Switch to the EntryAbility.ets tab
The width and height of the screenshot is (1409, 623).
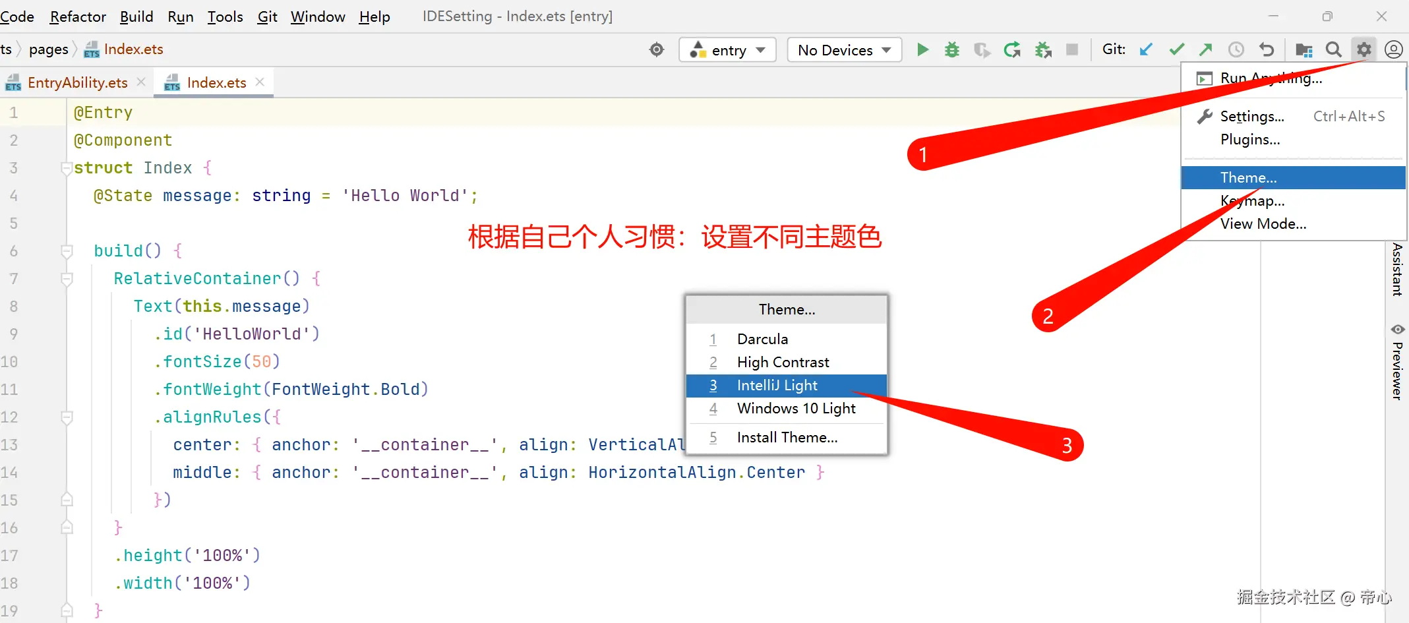click(x=77, y=82)
